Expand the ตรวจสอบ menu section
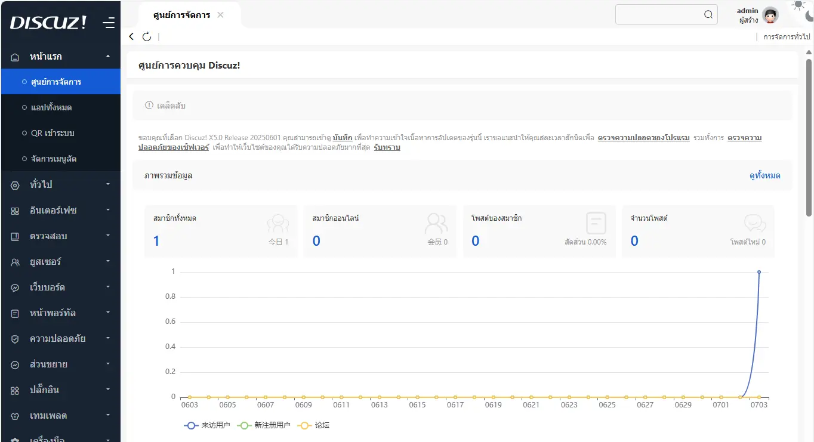This screenshot has width=814, height=442. [108, 236]
